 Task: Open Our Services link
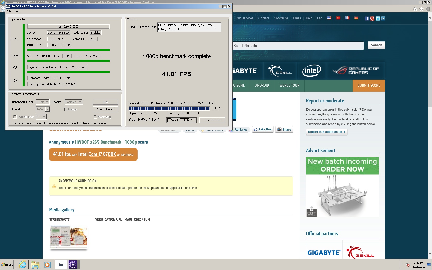pyautogui.click(x=244, y=18)
